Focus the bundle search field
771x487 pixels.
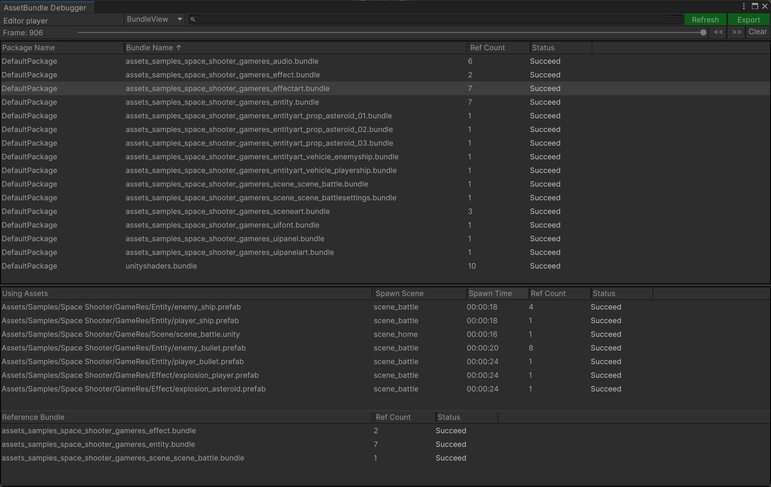(x=435, y=19)
